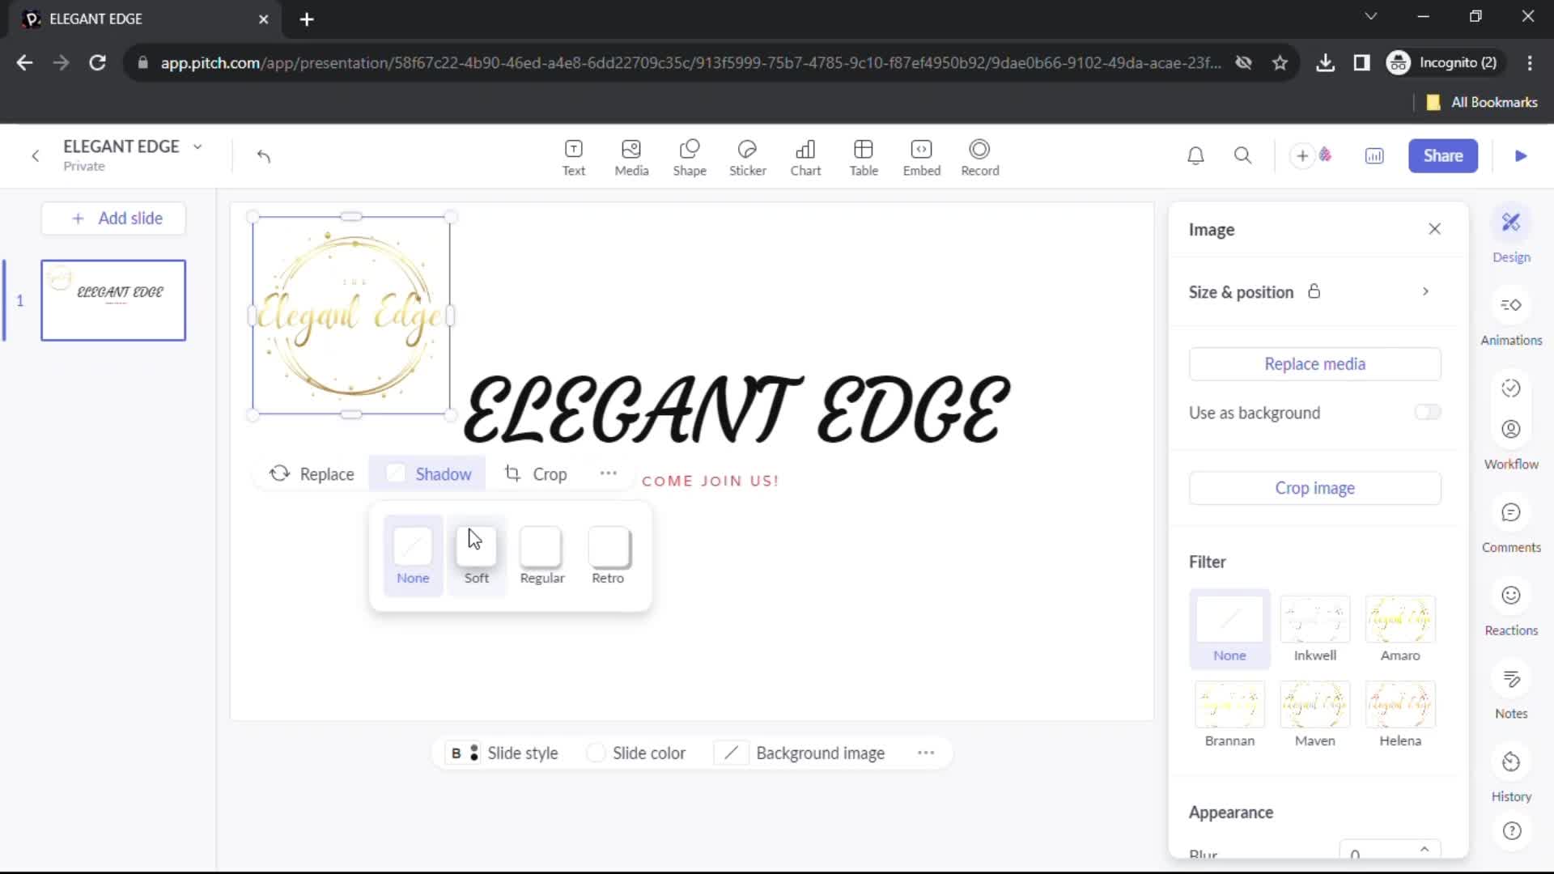Screen dimensions: 1554x874
Task: Click the slide 1 thumbnail
Action: point(113,300)
